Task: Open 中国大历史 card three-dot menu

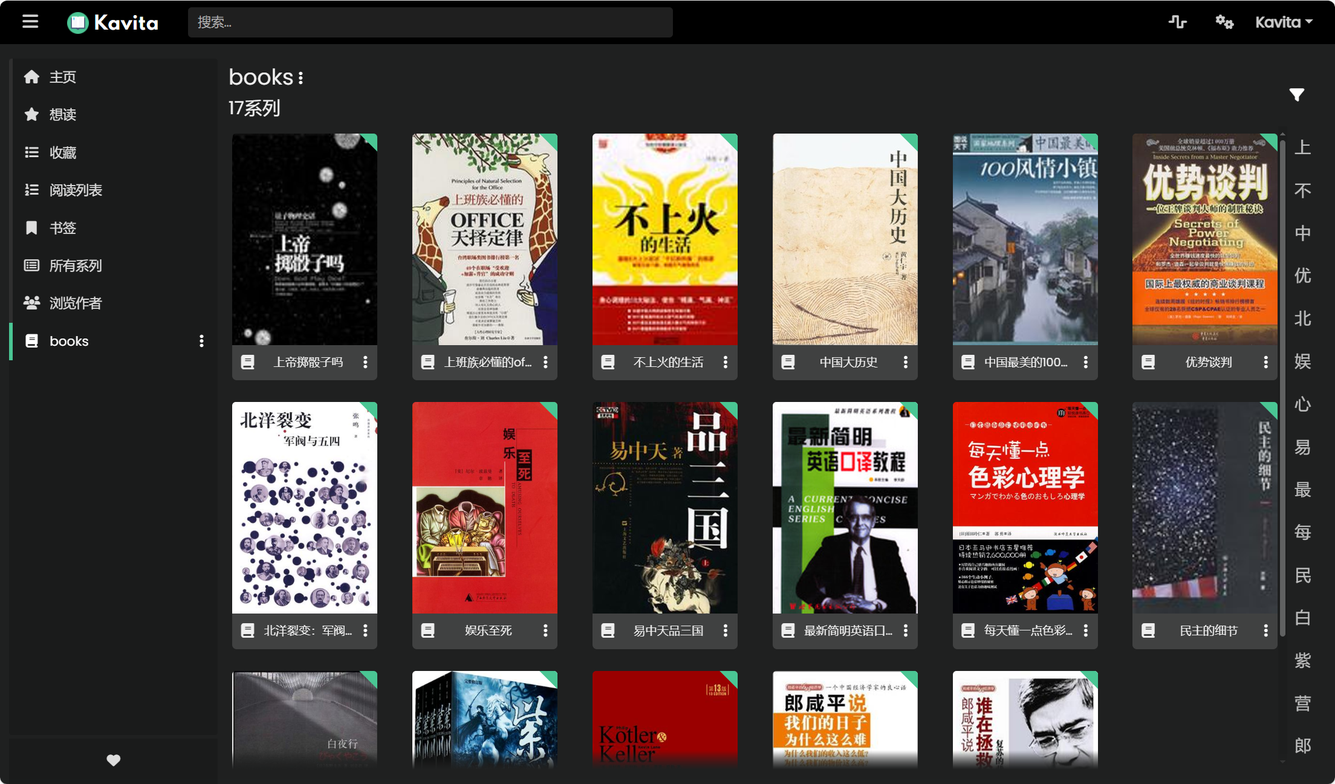Action: (905, 362)
